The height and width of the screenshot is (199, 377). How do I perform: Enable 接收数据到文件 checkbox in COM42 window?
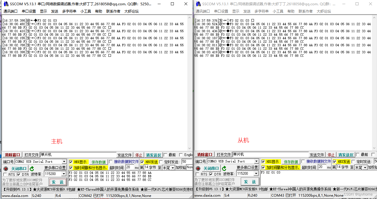[111, 162]
